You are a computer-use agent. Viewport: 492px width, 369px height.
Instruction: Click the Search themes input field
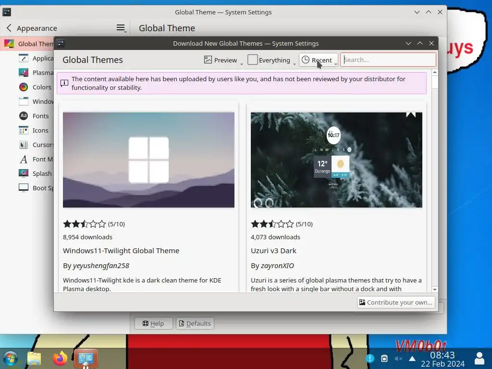(388, 60)
